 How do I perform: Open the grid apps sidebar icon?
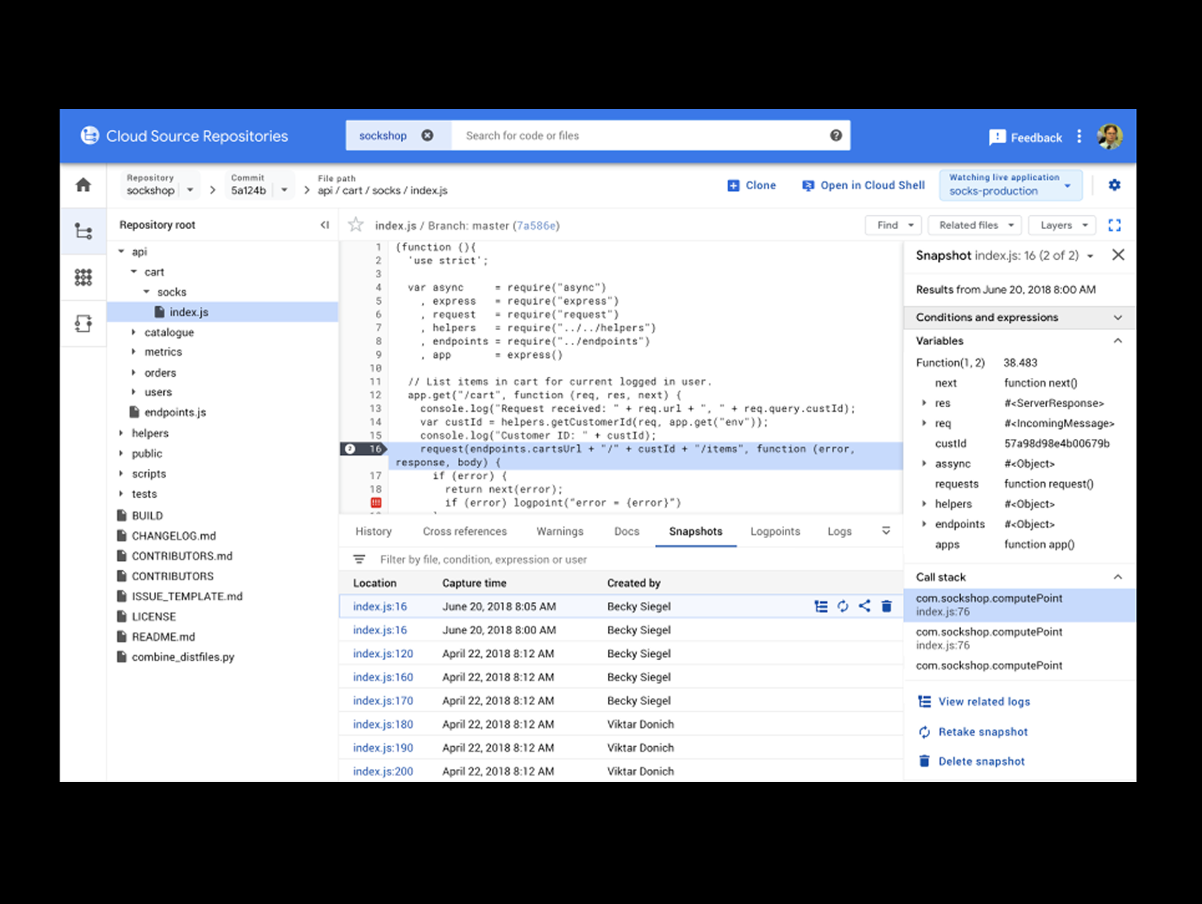[83, 277]
